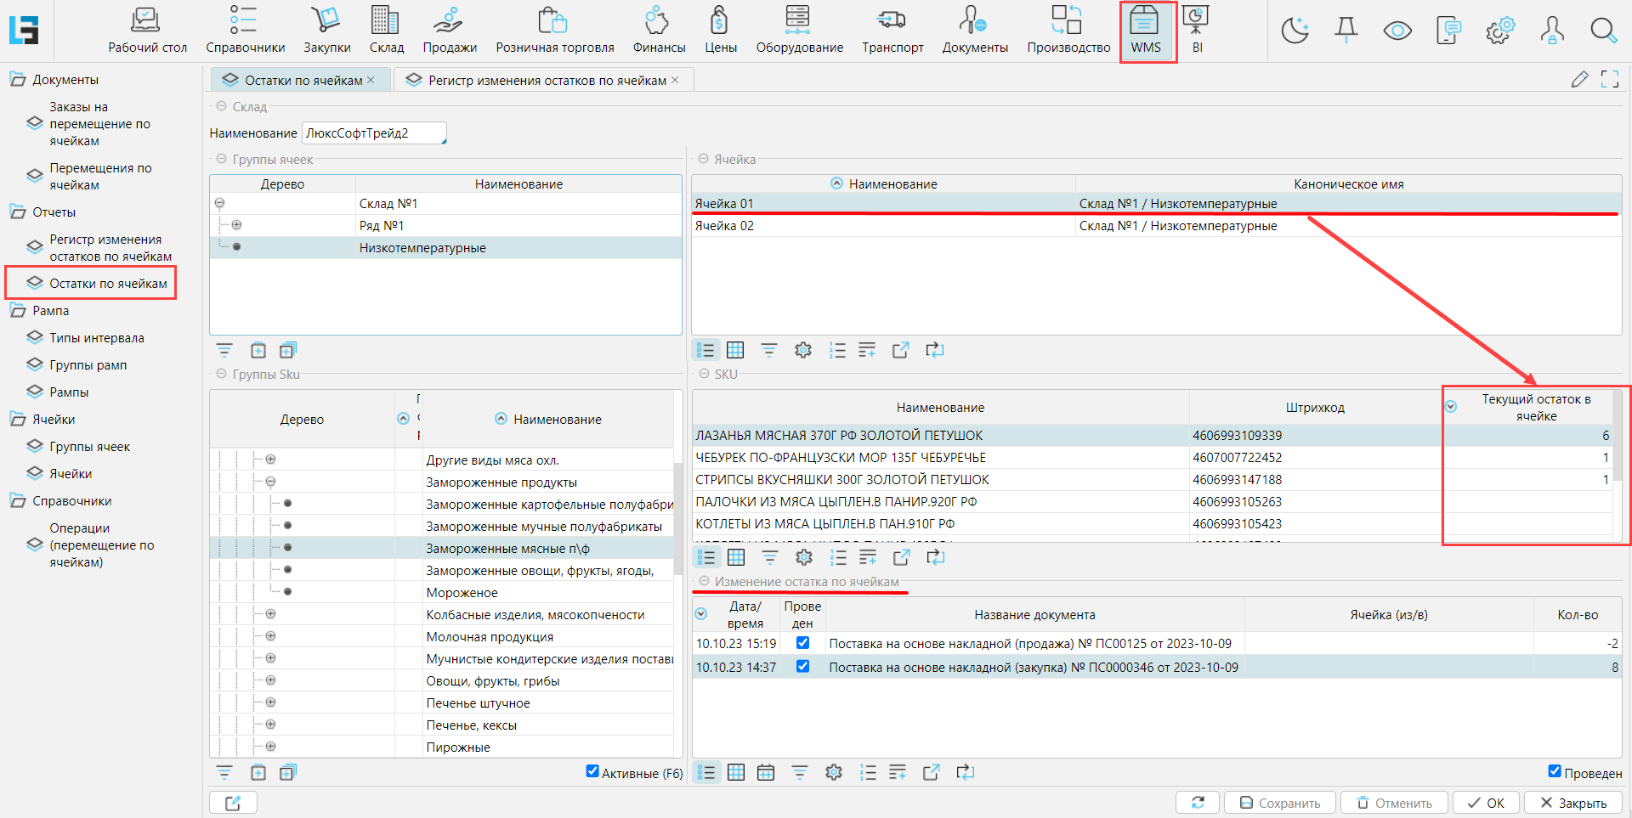Open the settings gear in top bar

(x=1499, y=31)
